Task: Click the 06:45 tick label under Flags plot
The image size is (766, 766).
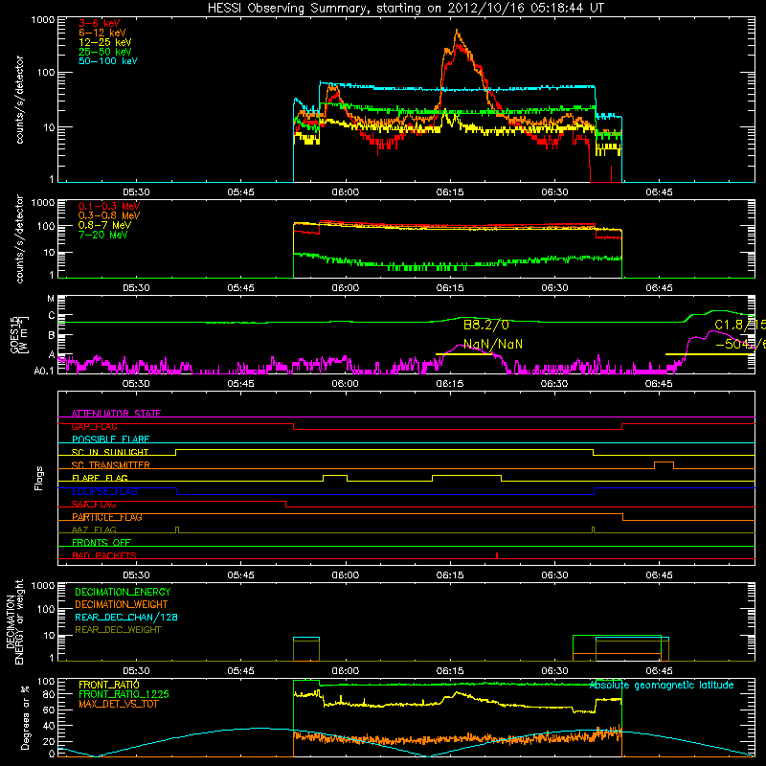Action: [659, 575]
